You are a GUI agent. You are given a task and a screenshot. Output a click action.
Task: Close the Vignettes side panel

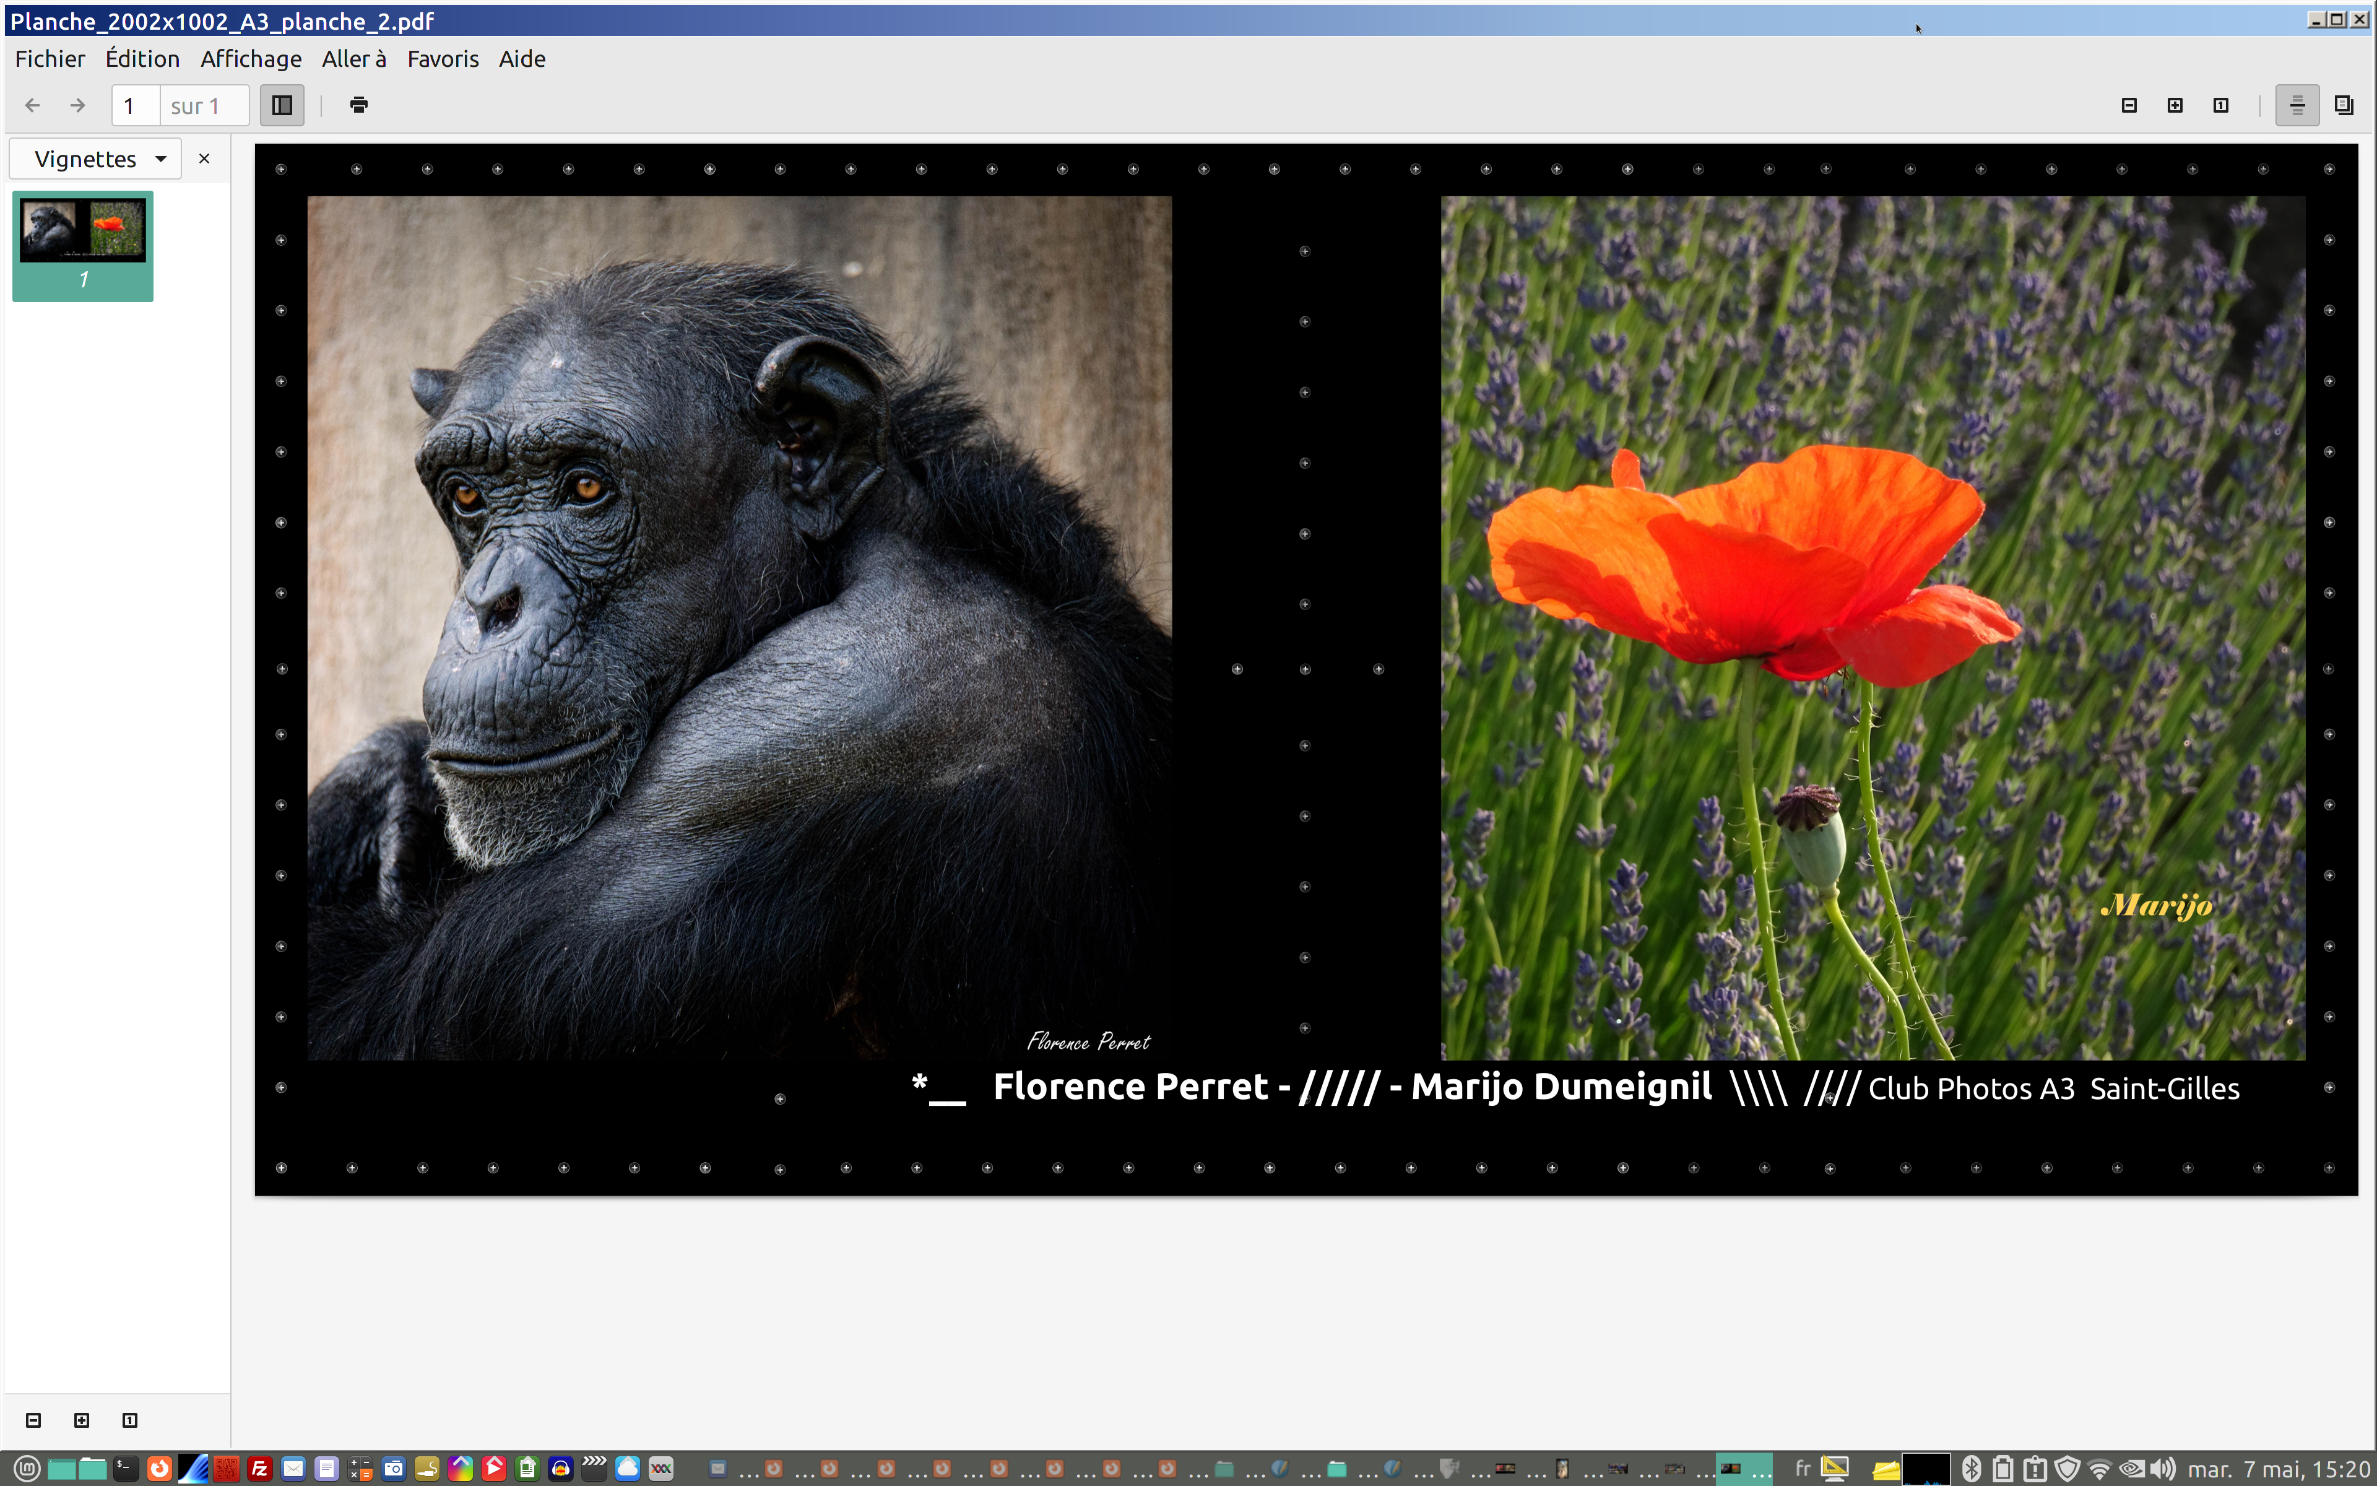pyautogui.click(x=204, y=159)
